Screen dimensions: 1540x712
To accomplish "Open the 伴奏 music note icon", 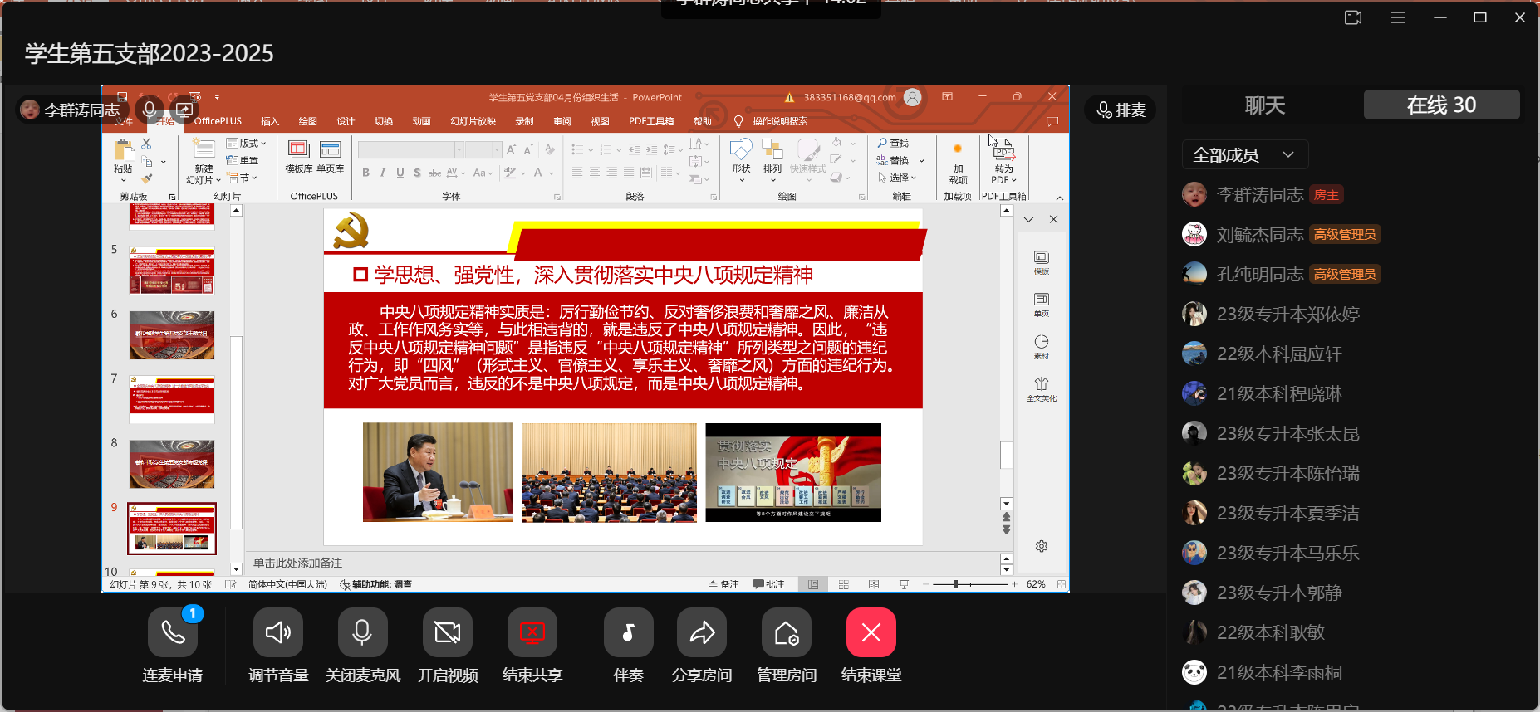I will (628, 633).
